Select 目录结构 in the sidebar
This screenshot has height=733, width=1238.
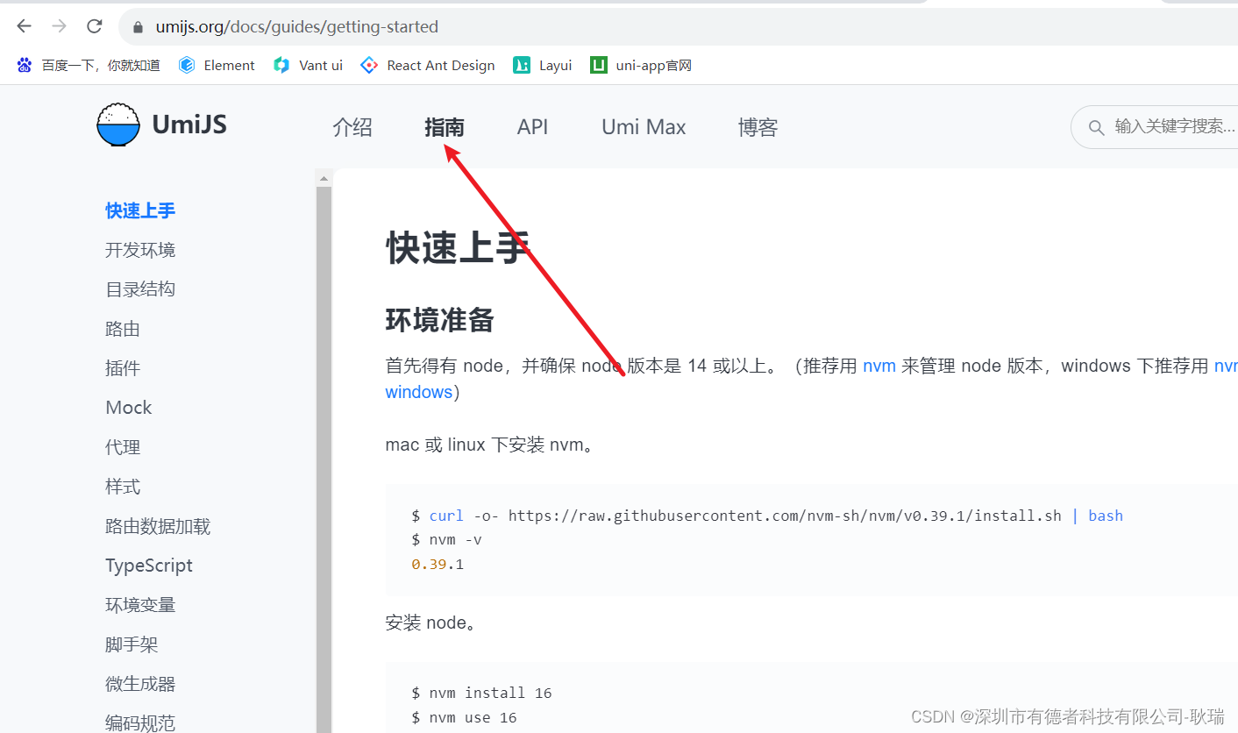140,289
